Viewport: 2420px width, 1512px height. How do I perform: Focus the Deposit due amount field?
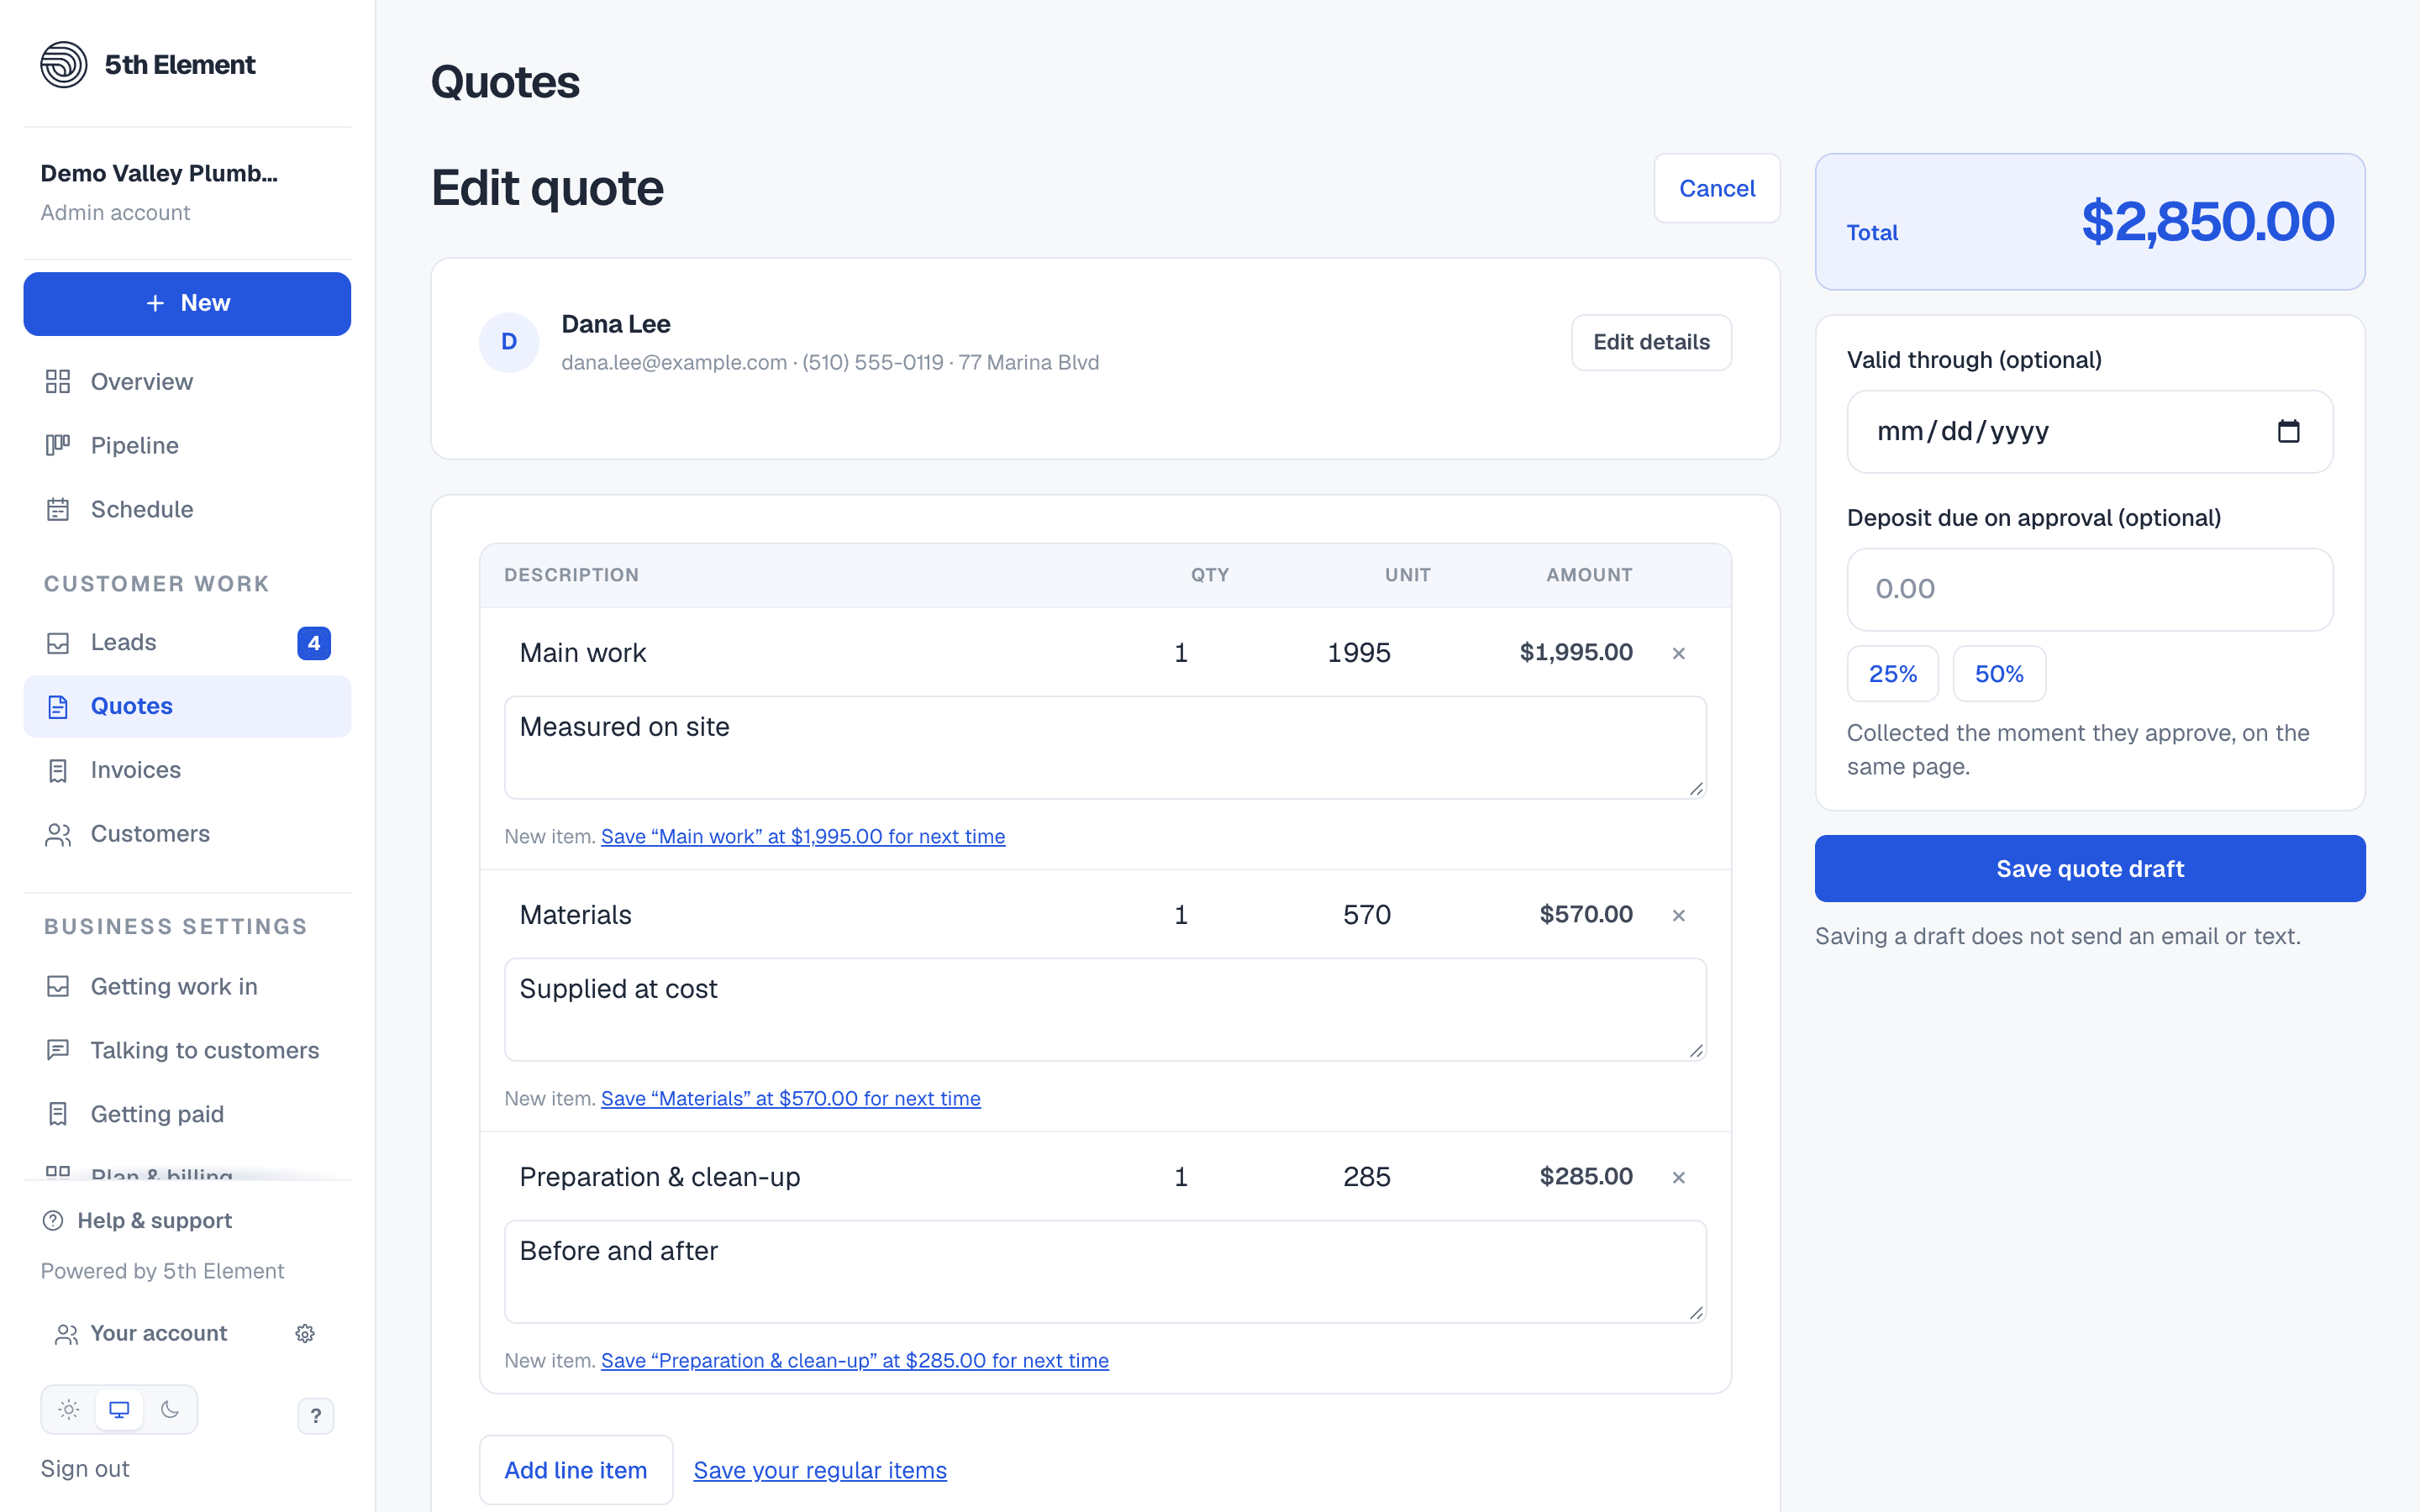coord(2090,590)
